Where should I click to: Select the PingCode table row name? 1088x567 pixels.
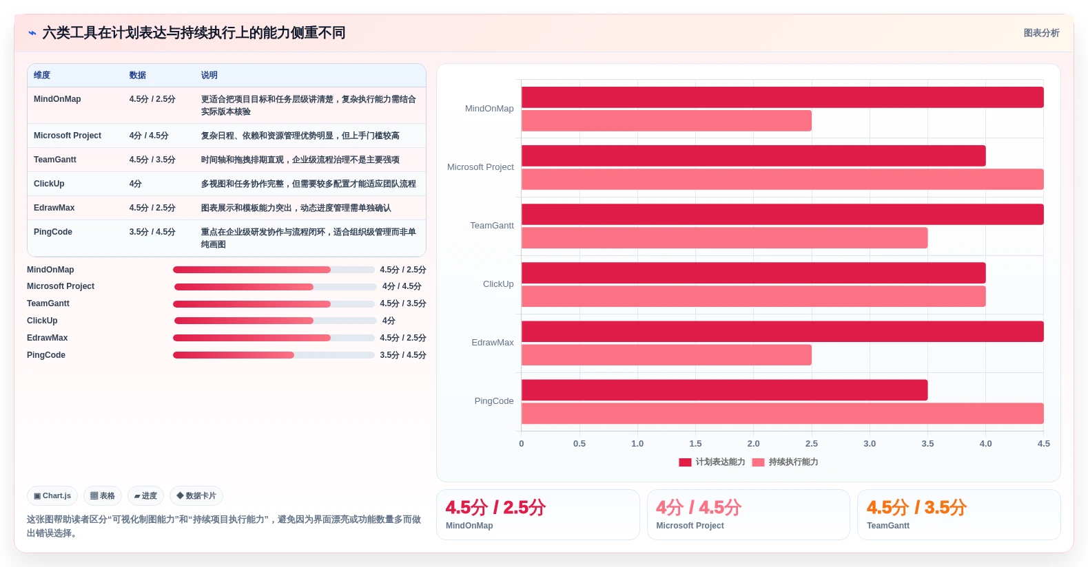(53, 232)
